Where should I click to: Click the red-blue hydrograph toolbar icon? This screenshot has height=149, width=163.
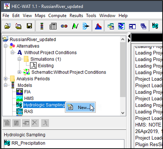(98, 26)
